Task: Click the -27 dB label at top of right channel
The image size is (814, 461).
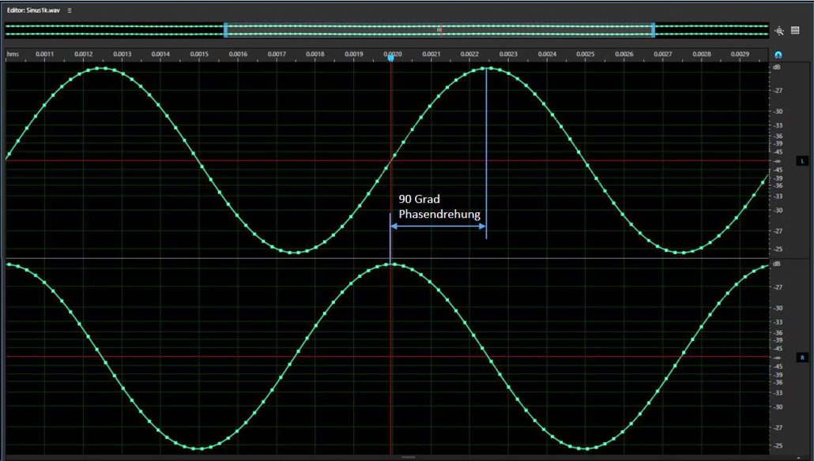Action: tap(779, 287)
